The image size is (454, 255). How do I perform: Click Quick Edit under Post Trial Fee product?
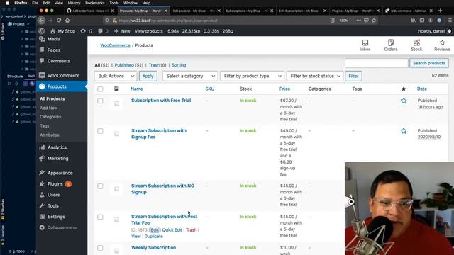coord(172,229)
